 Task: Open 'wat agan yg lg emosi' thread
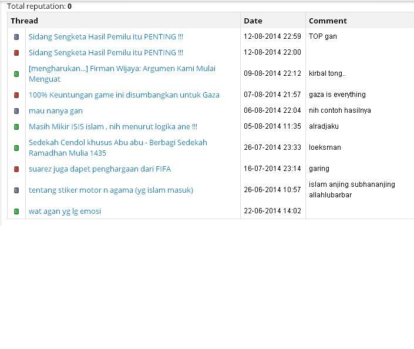tap(65, 212)
